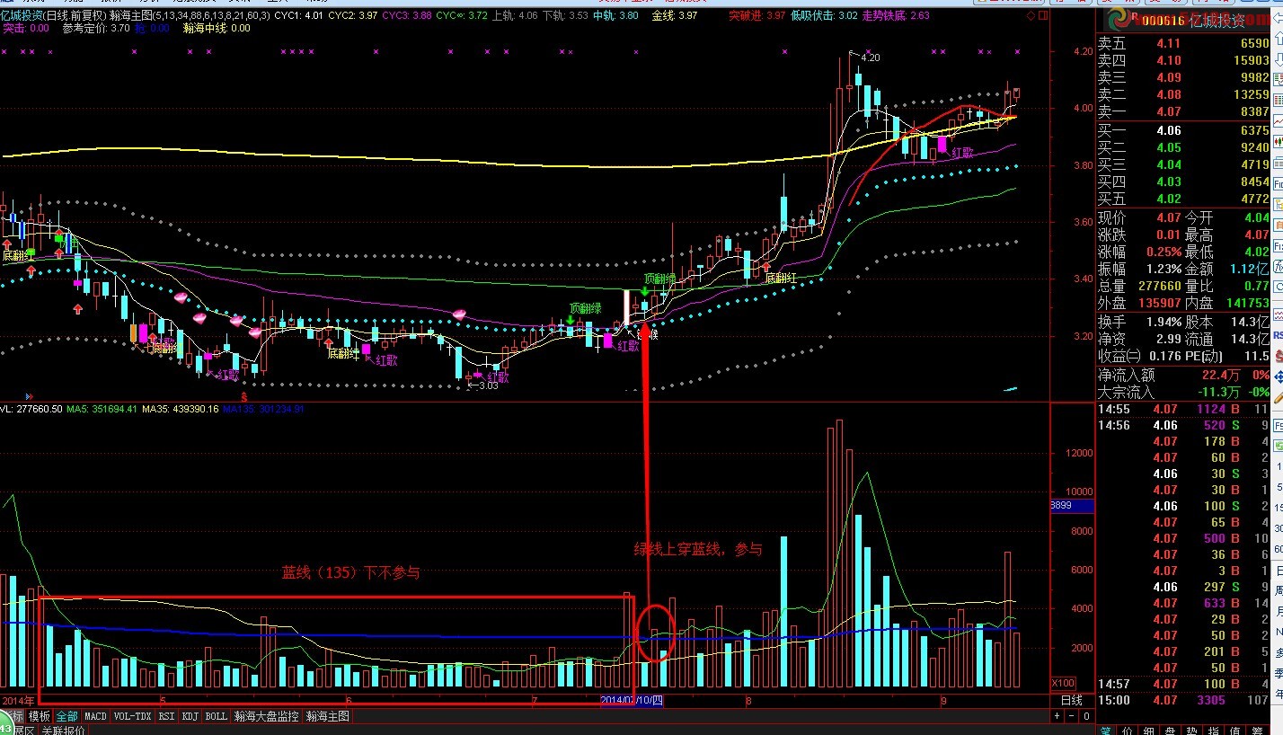Click the 买一 4.06 order row

pos(1184,130)
